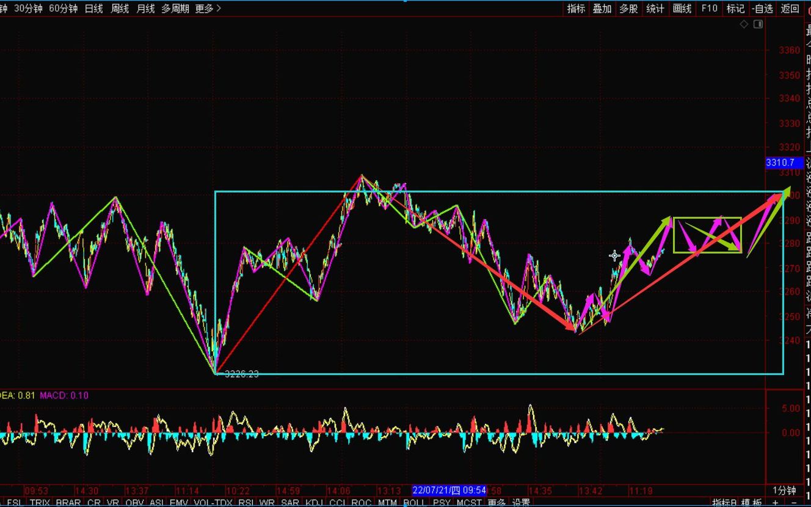Click the 叠加 overlay button

tap(602, 9)
